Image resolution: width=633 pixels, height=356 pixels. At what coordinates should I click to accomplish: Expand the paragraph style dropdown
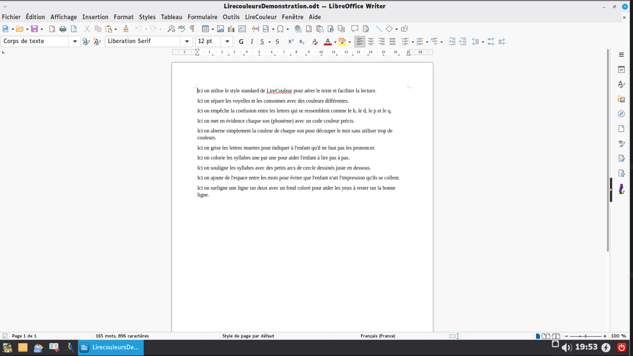[x=75, y=41]
